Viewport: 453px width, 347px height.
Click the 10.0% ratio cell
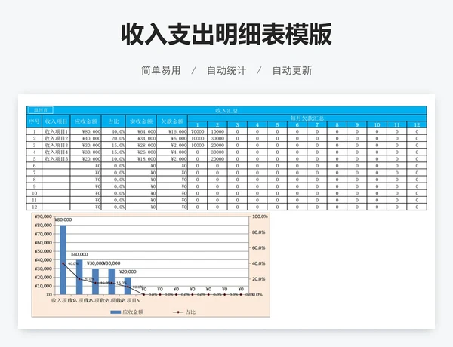click(x=113, y=158)
